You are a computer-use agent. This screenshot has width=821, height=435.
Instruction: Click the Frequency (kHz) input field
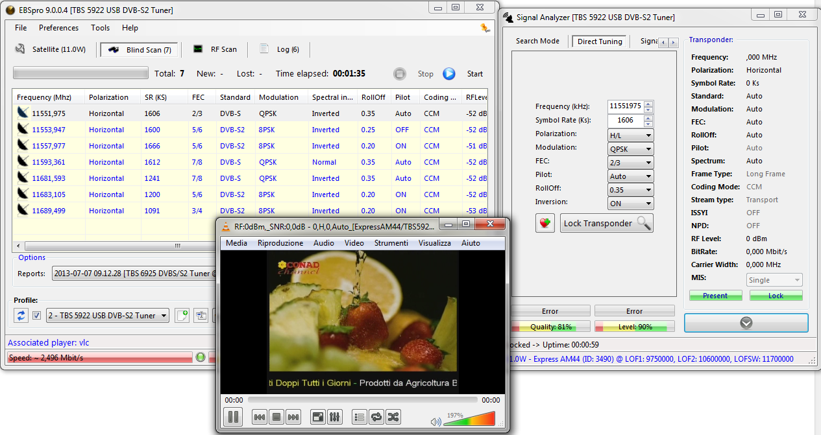(626, 106)
